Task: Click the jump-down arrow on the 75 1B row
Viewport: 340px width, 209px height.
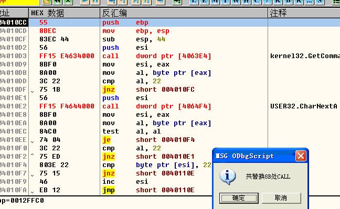Action: pyautogui.click(x=33, y=92)
